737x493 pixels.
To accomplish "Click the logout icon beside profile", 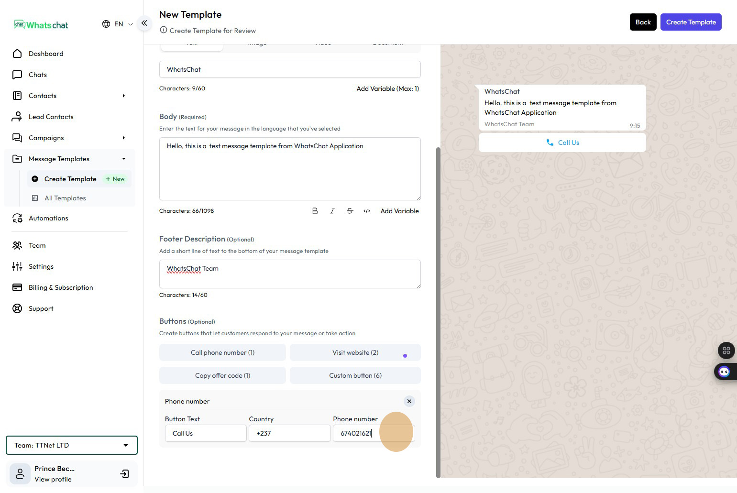I will (x=124, y=474).
